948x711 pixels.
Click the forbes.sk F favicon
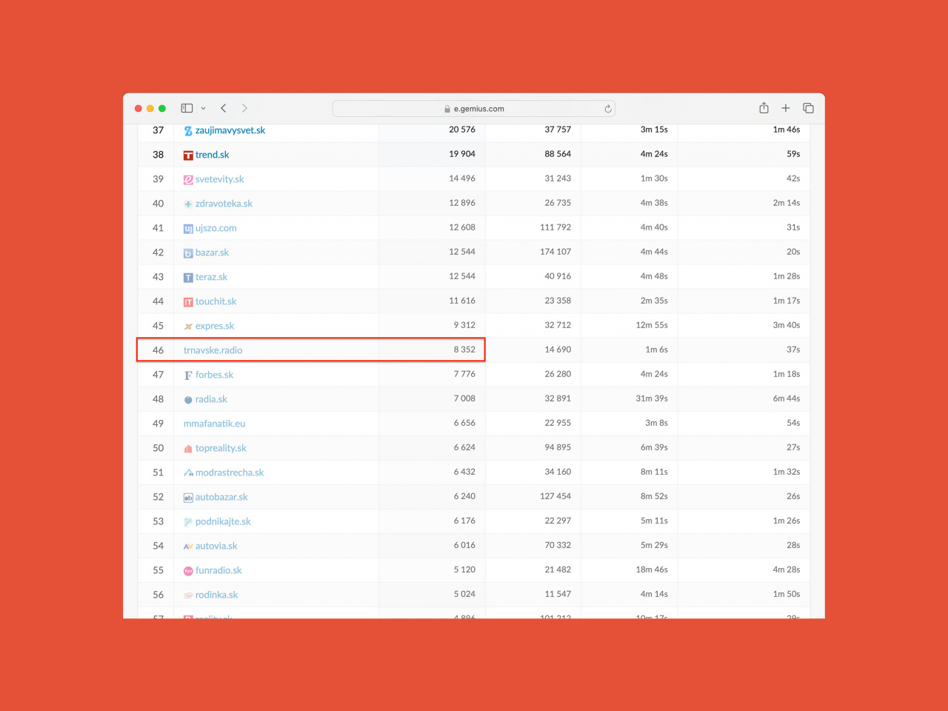point(188,375)
